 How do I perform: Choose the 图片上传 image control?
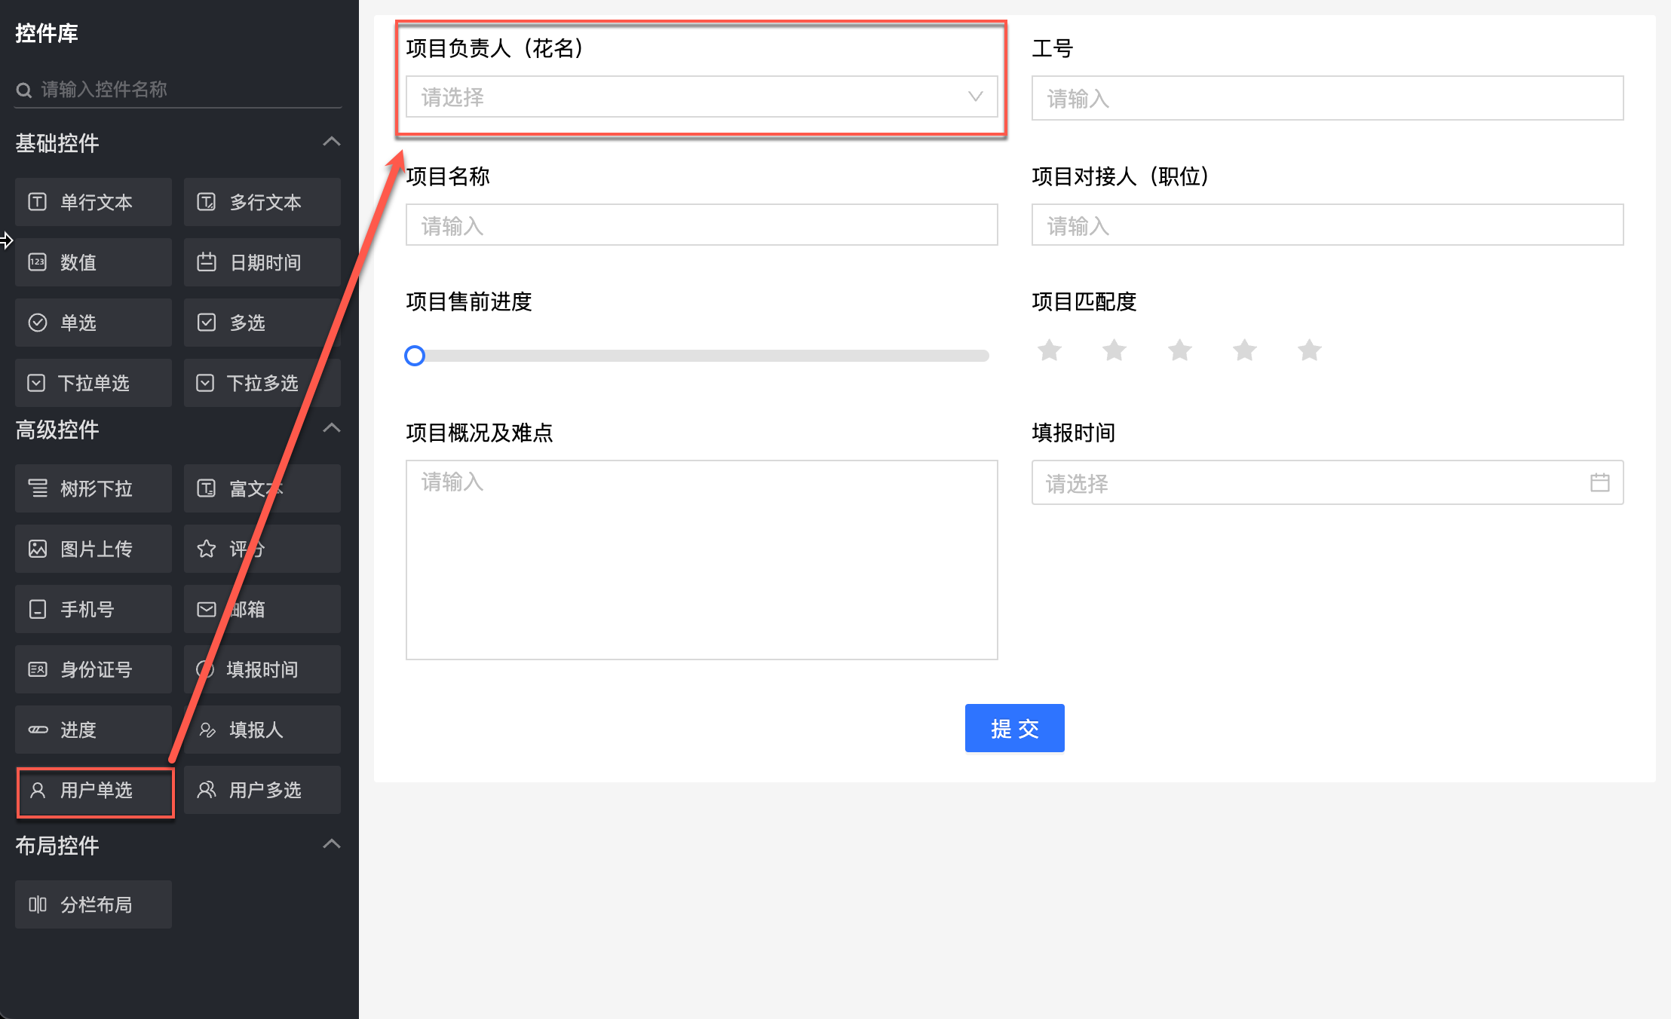tap(93, 549)
